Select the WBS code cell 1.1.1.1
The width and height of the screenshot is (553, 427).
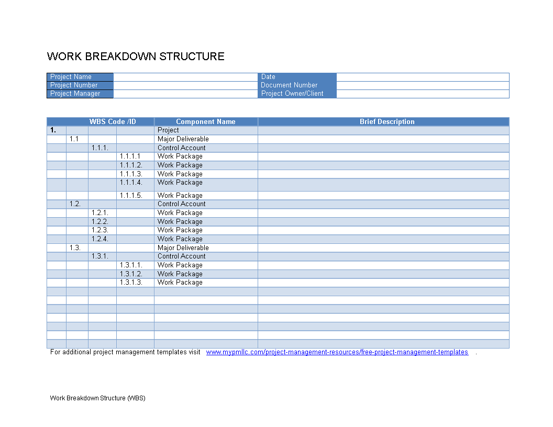pos(136,156)
